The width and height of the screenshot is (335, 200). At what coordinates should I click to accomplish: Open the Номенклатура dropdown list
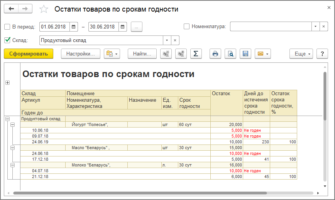(315, 27)
